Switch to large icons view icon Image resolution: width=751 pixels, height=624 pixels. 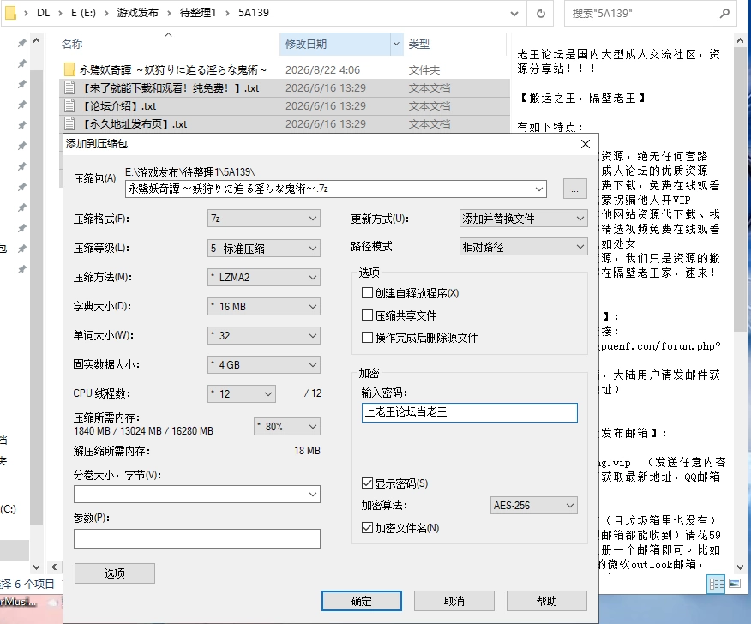tap(735, 584)
